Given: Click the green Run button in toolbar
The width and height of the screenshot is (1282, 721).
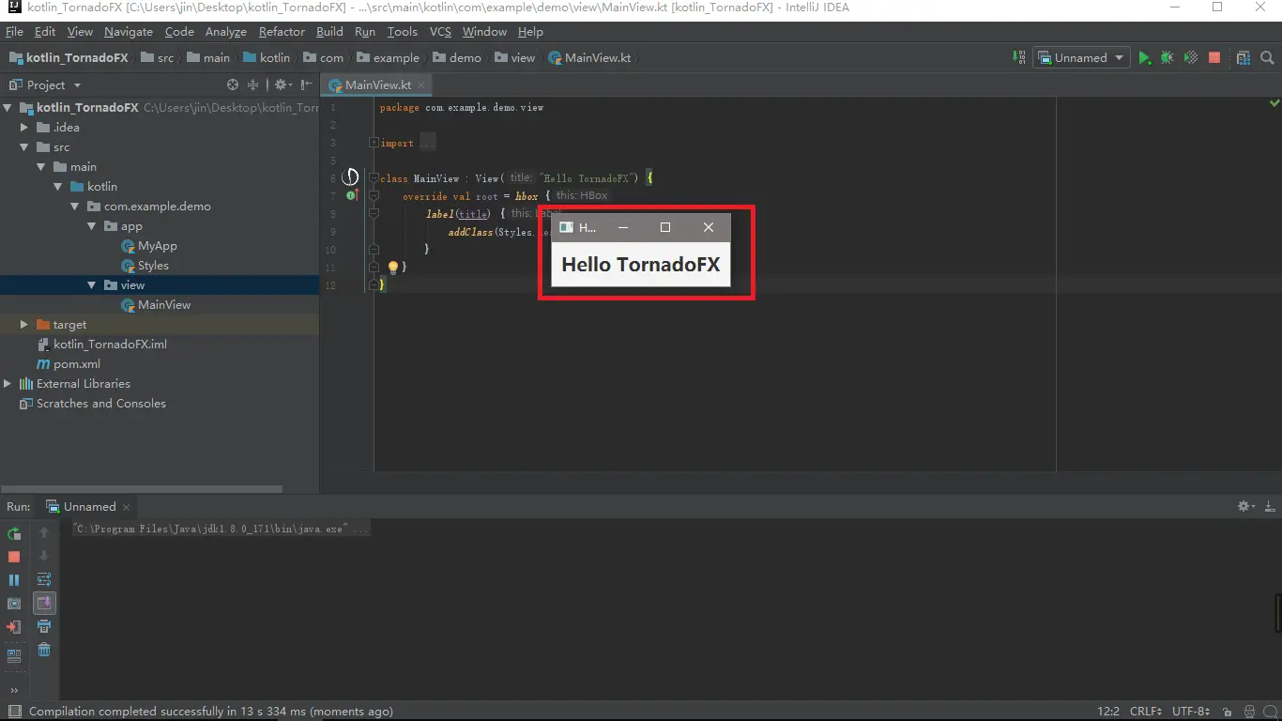Looking at the screenshot, I should tap(1144, 57).
